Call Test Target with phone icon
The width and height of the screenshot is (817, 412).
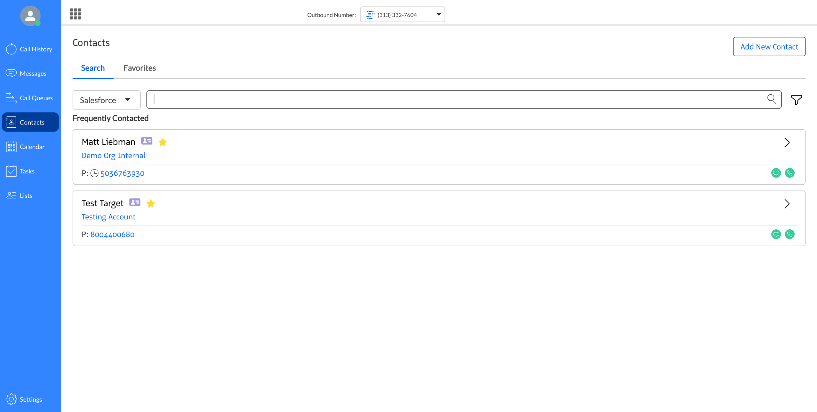pyautogui.click(x=790, y=234)
